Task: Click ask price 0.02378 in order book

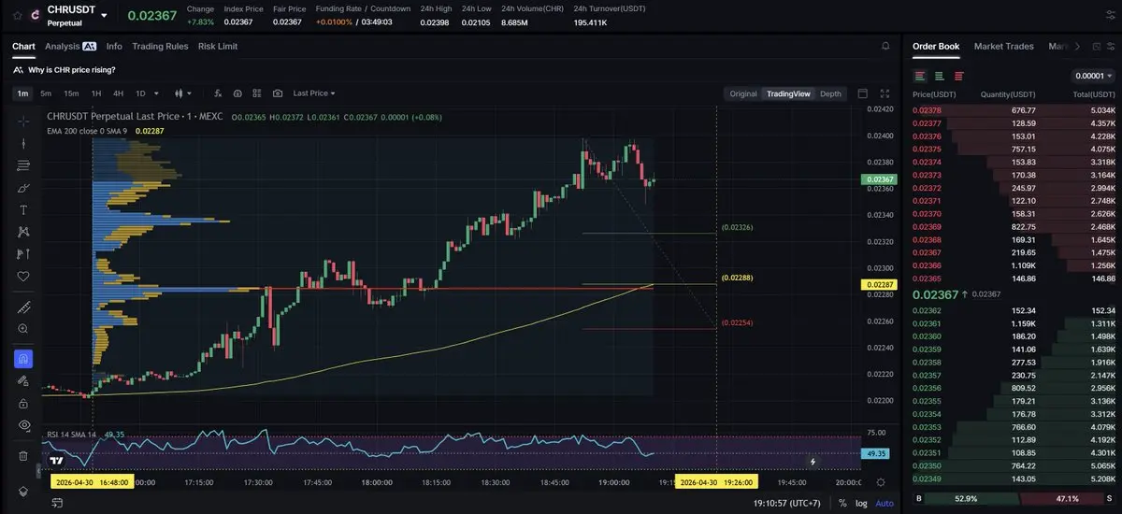Action: (x=927, y=110)
